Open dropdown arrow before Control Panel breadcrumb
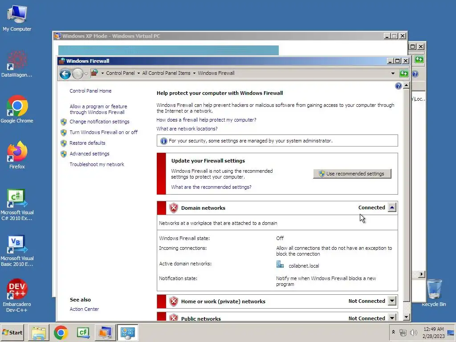Screen dimensions: 456x342 (102, 73)
